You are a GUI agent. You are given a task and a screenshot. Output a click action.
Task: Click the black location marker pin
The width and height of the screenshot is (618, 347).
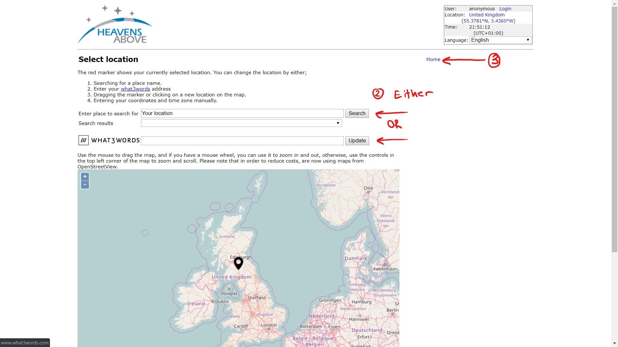click(x=238, y=262)
